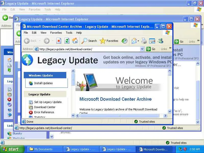This screenshot has width=204, height=153.
Task: Click scroll up arrow in middle IE window
Action: point(198,63)
